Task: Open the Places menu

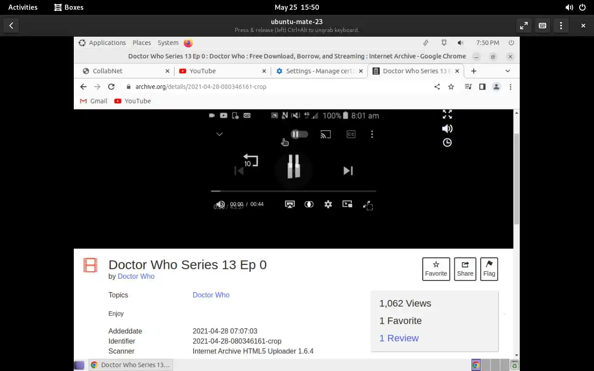Action: 142,43
